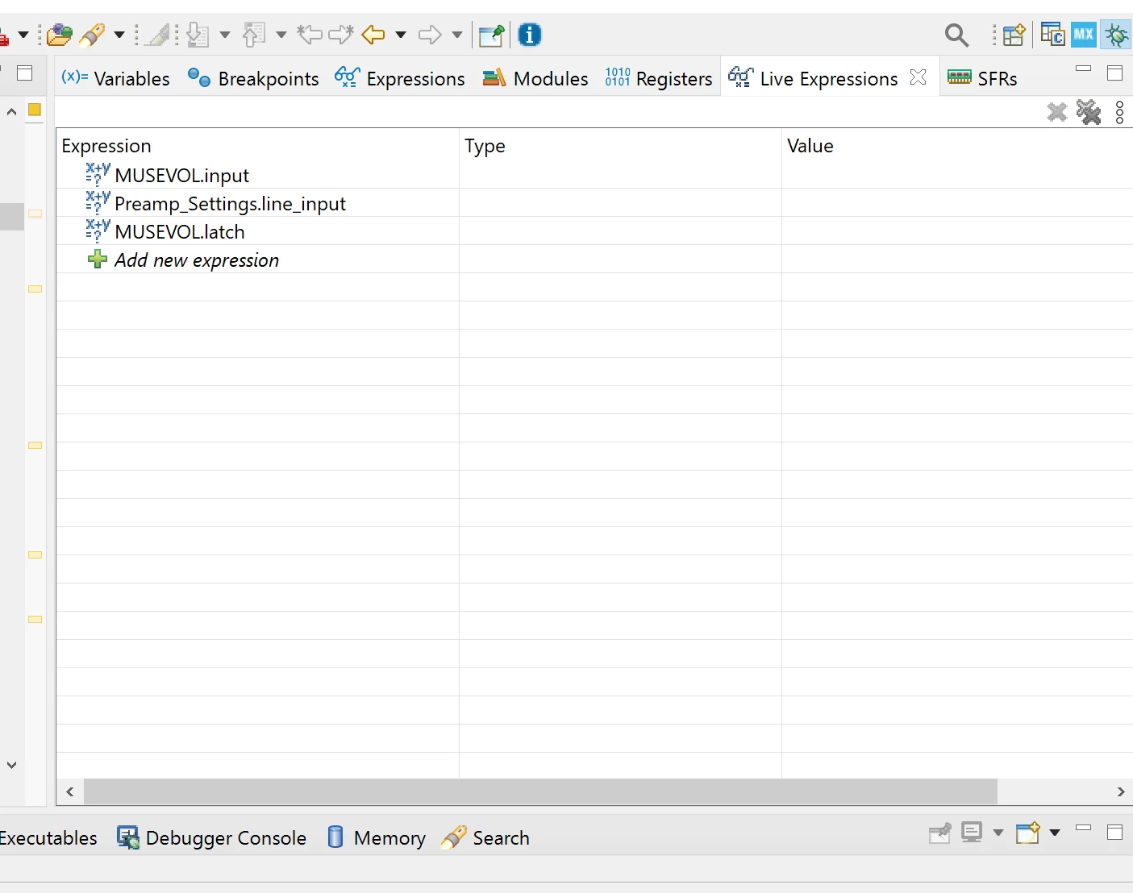Open the SFRs tab

click(982, 78)
